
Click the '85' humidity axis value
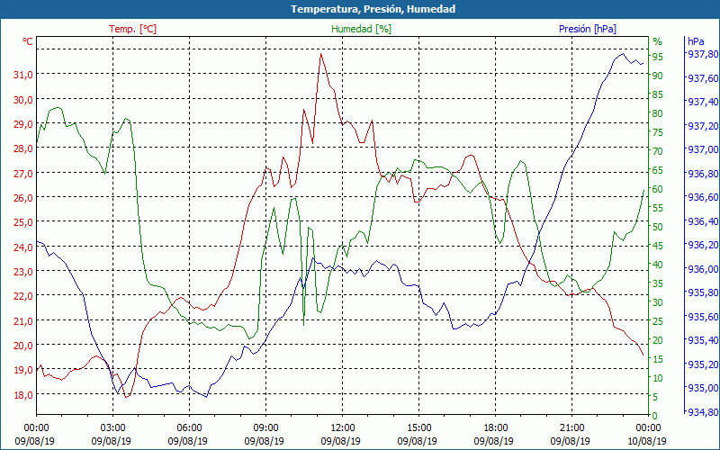point(658,94)
